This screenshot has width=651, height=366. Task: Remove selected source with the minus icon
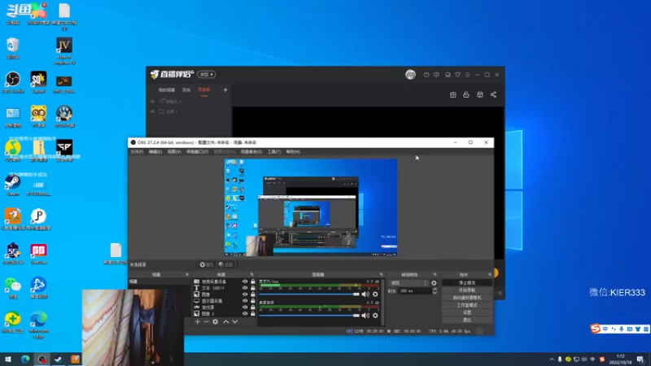coord(207,321)
